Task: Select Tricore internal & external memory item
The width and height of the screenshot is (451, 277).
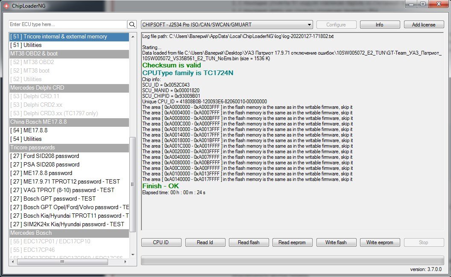Action: (68, 37)
